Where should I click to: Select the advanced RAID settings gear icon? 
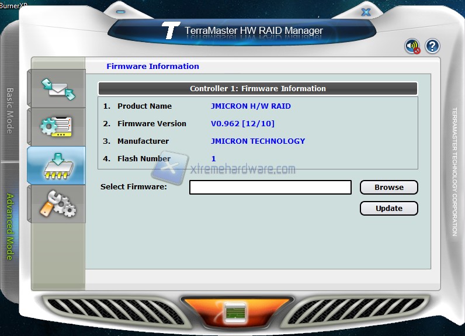point(57,126)
